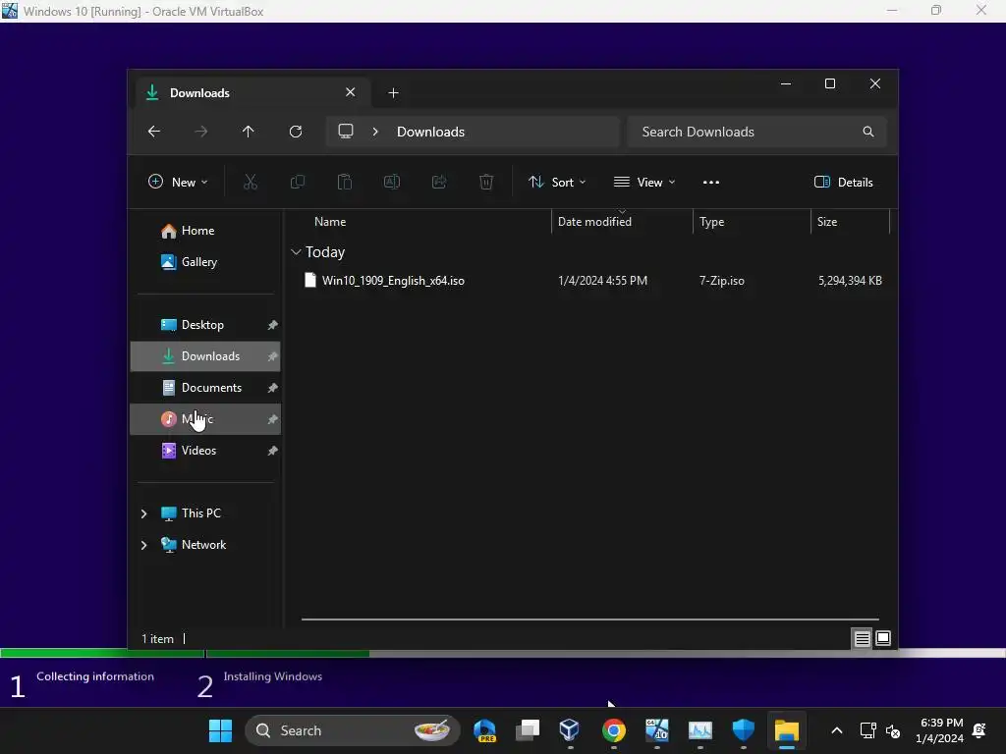
Task: Open the clock showing 6:39 PM
Action: (x=940, y=730)
